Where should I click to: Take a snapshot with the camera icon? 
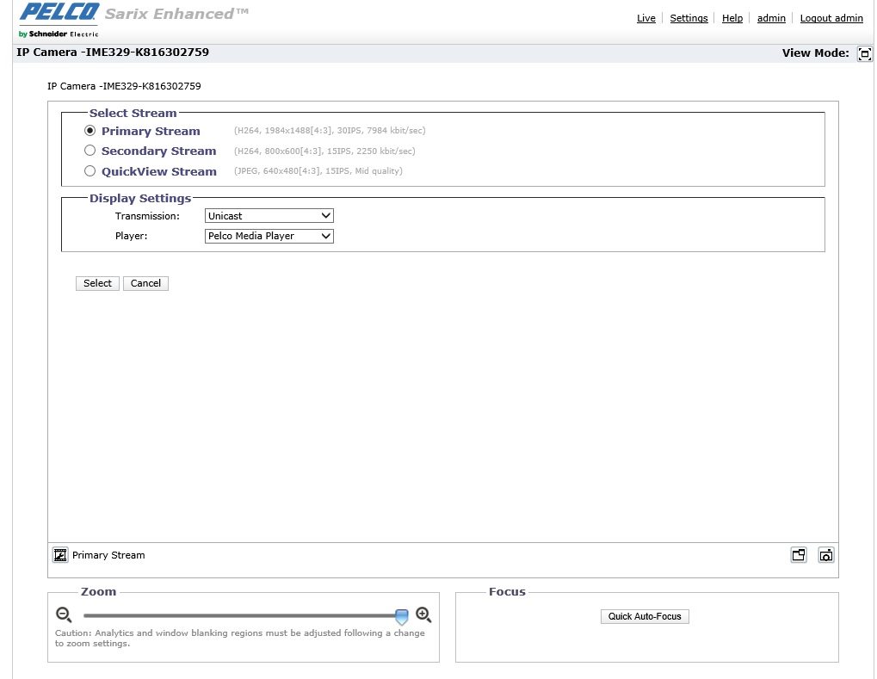(x=826, y=555)
